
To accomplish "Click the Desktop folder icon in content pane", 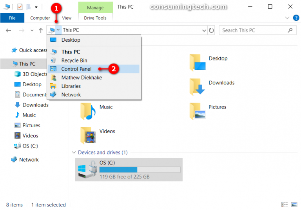I will coord(198,62).
